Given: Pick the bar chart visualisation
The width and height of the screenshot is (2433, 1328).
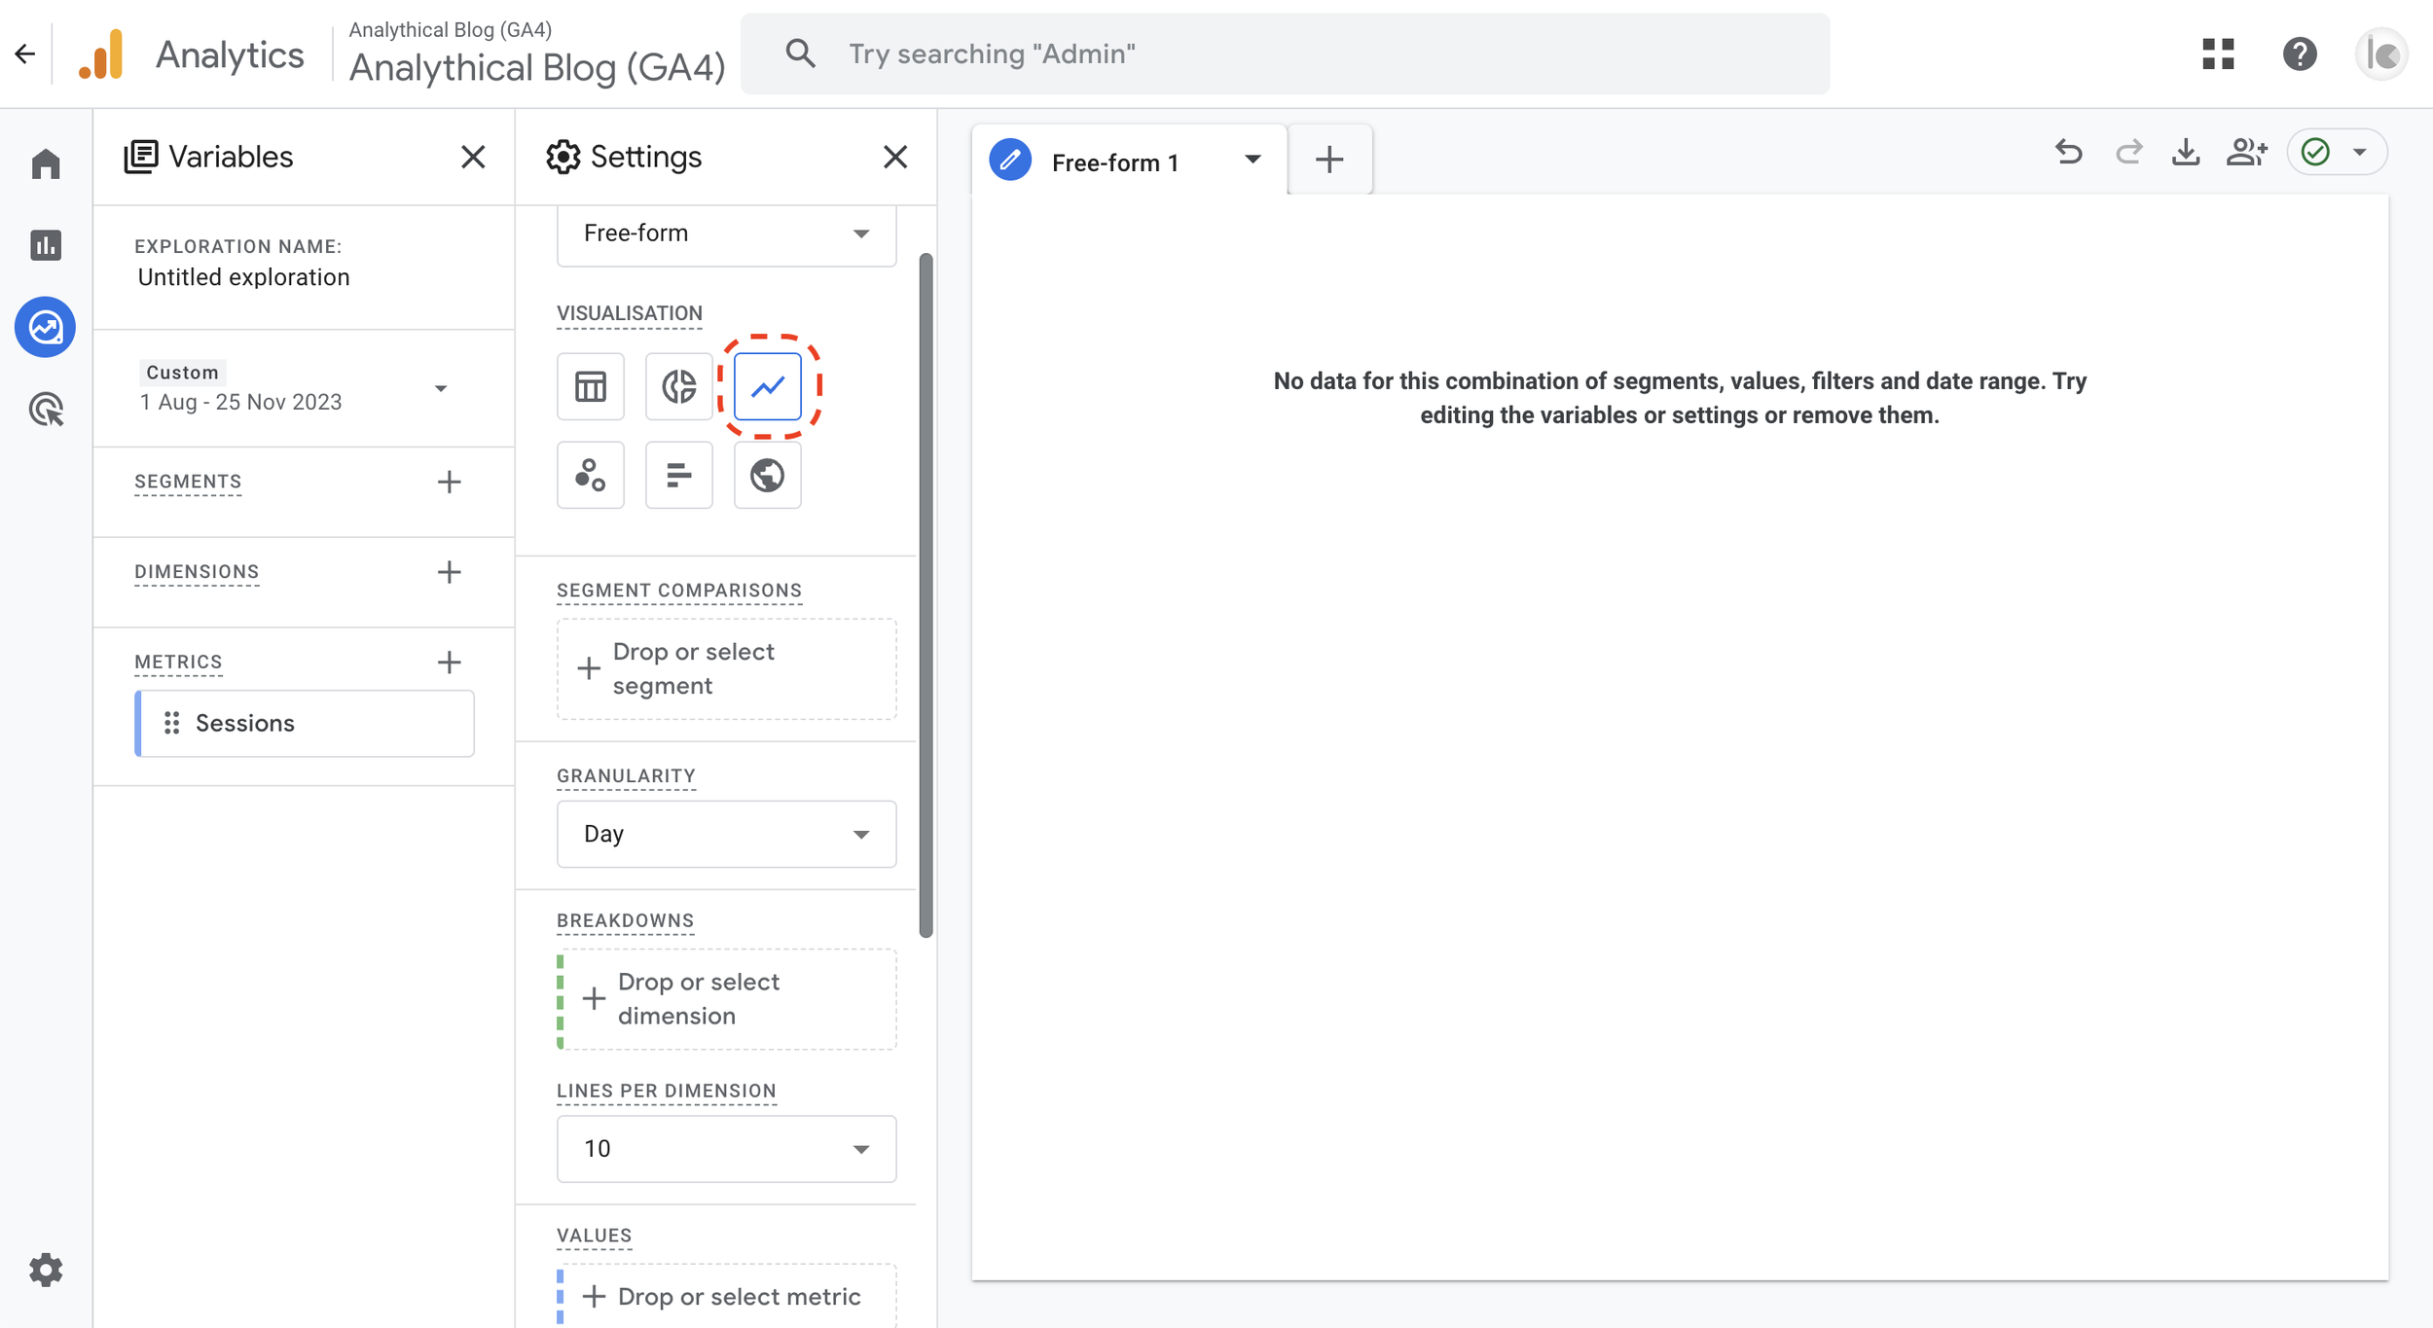Looking at the screenshot, I should [x=678, y=475].
